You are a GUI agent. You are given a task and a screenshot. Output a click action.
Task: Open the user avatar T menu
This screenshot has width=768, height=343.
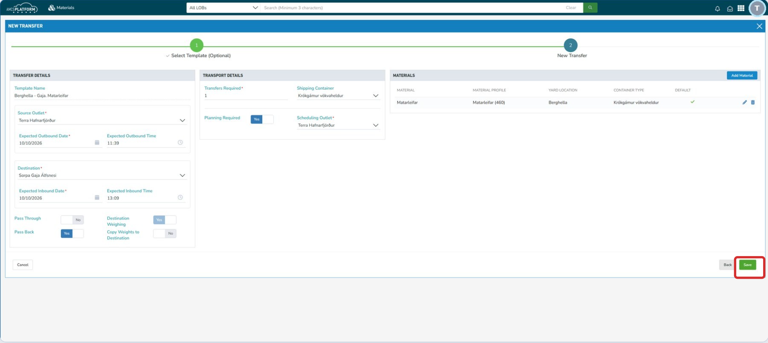coord(757,8)
